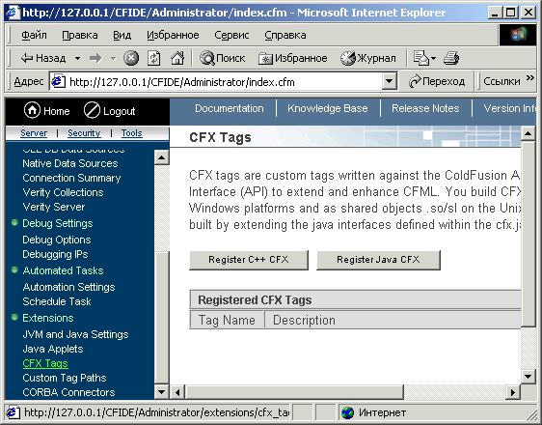Screen dimensions: 542x425
Task: Open Verity Collections in sidebar
Action: tap(63, 192)
